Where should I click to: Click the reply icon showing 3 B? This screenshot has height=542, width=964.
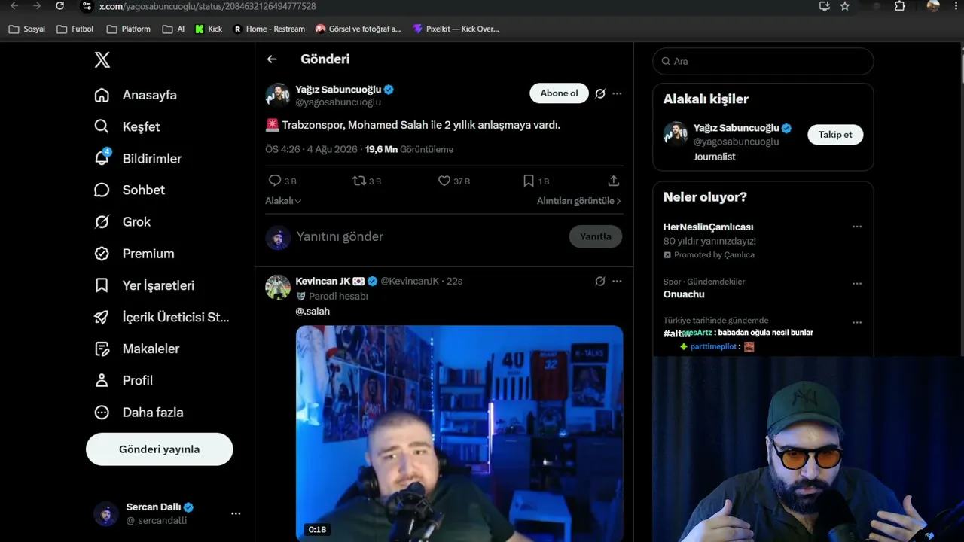tap(282, 181)
